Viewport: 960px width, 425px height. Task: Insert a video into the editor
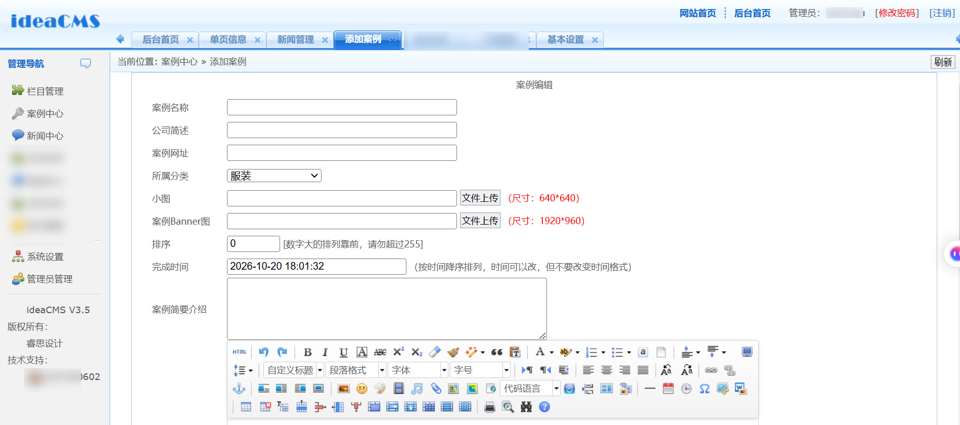(x=399, y=389)
